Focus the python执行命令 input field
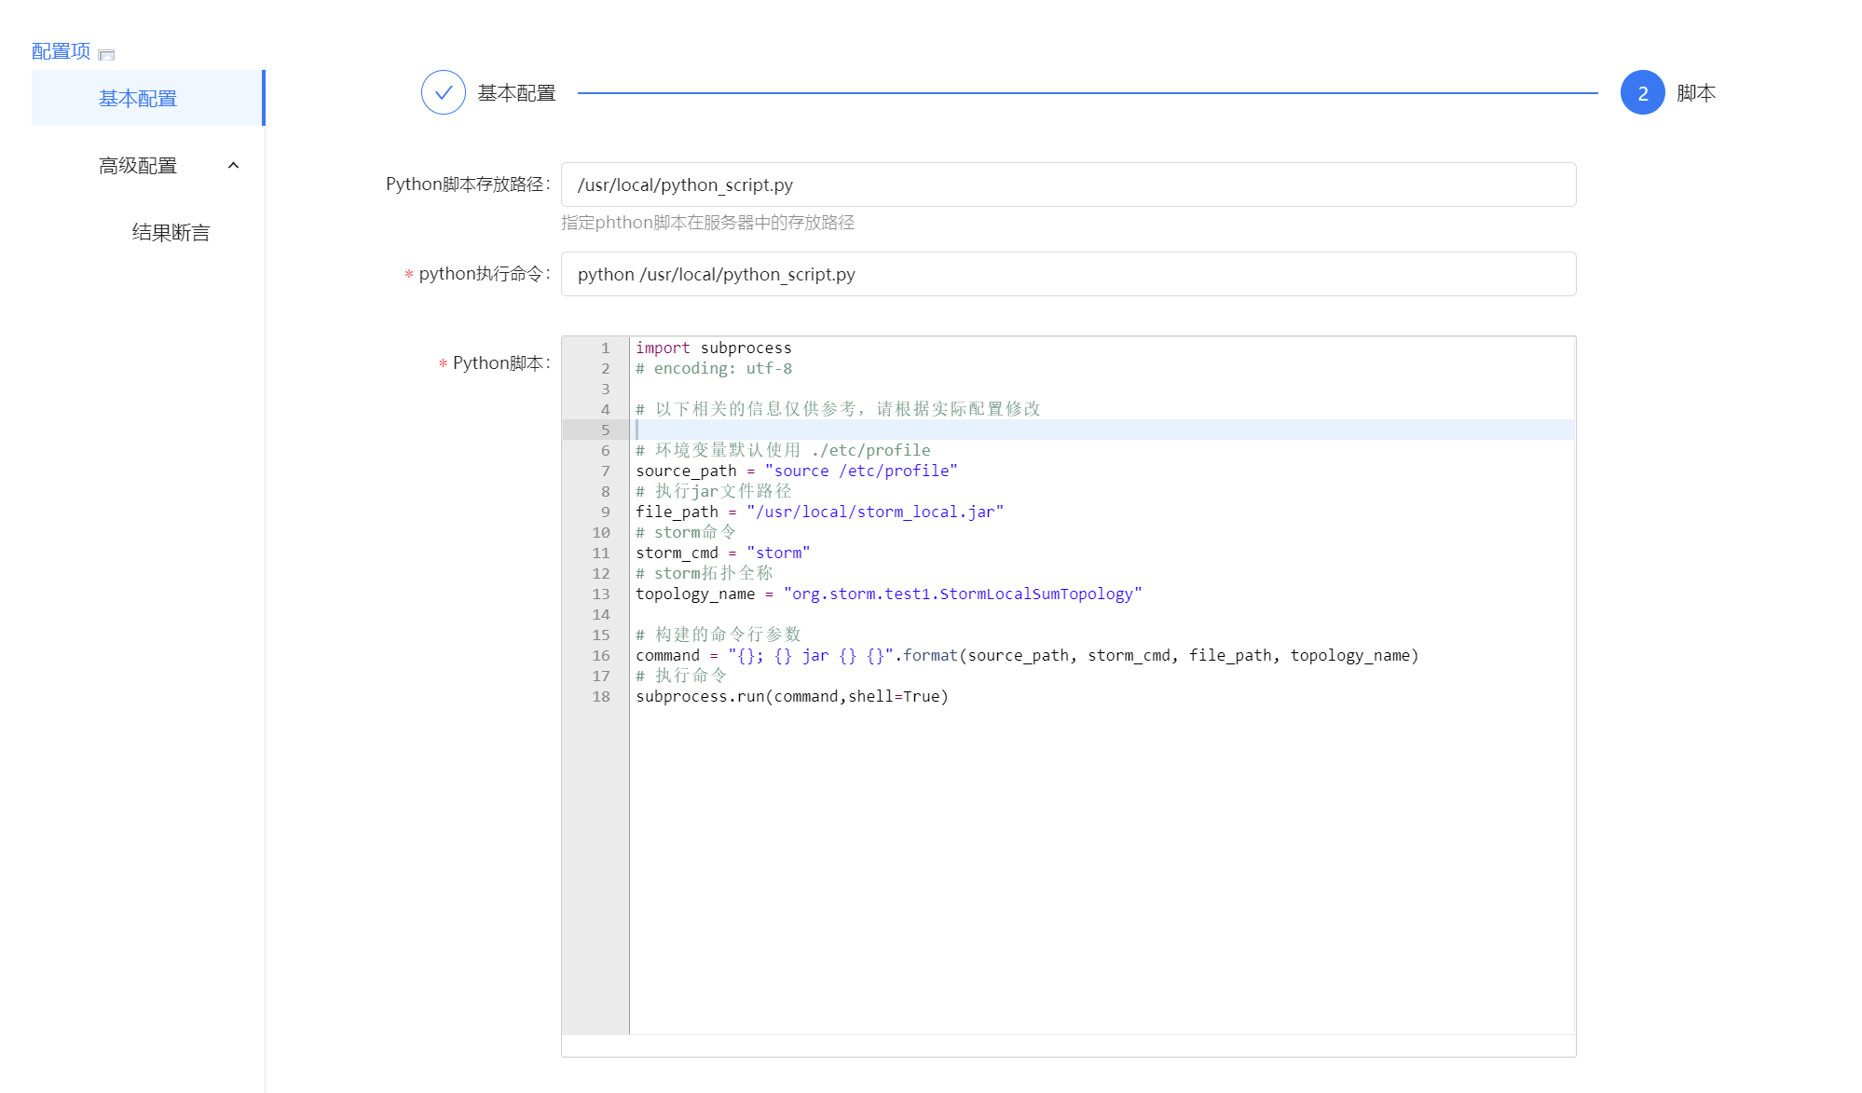This screenshot has width=1862, height=1093. coord(1067,274)
